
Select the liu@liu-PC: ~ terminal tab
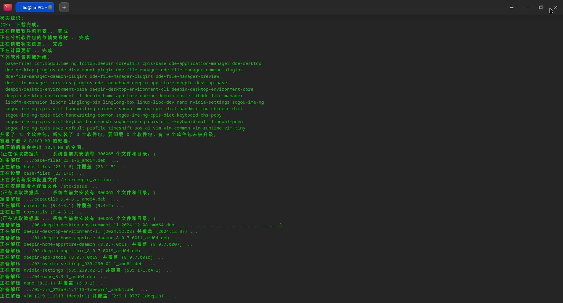(35, 7)
